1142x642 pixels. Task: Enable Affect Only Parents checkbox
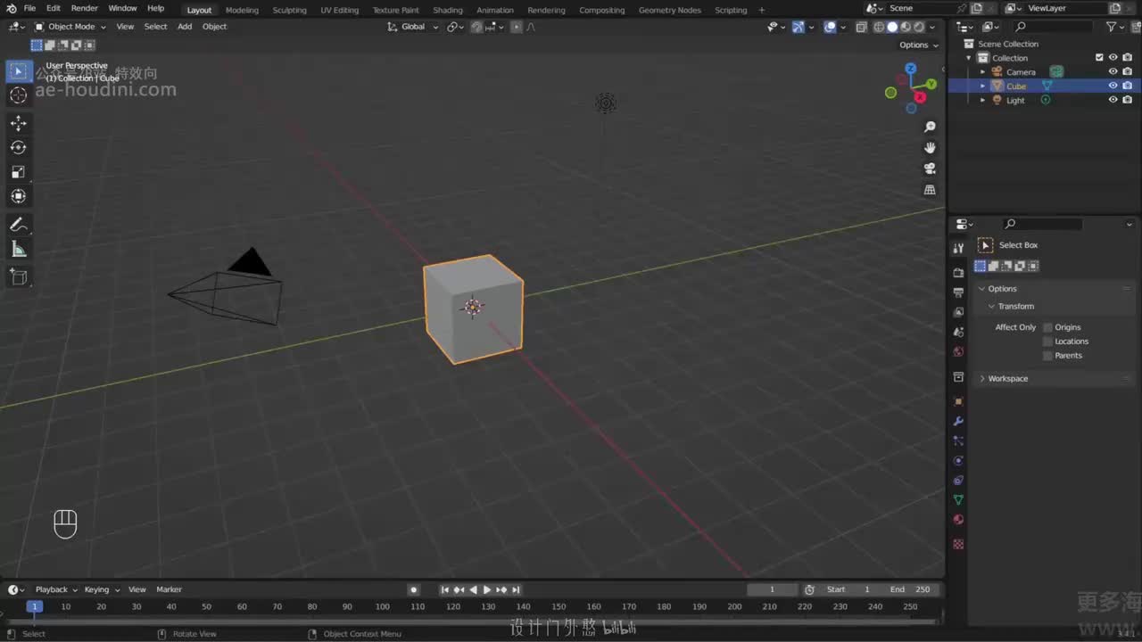[x=1047, y=356]
